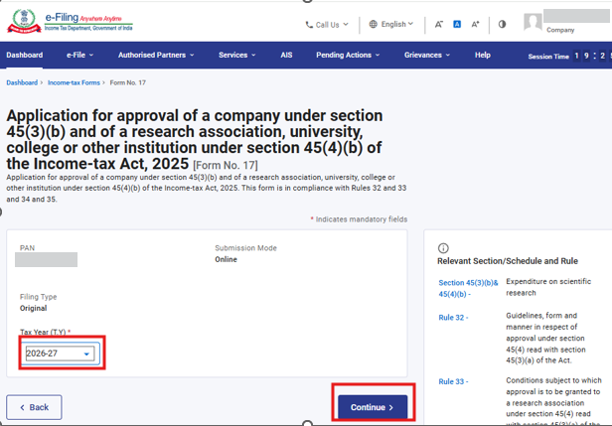This screenshot has height=426, width=612.
Task: Click the user profile avatar
Action: point(534,23)
